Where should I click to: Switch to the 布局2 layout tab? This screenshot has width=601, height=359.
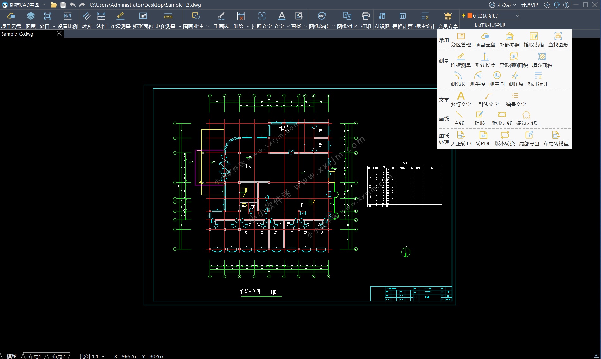(58, 356)
